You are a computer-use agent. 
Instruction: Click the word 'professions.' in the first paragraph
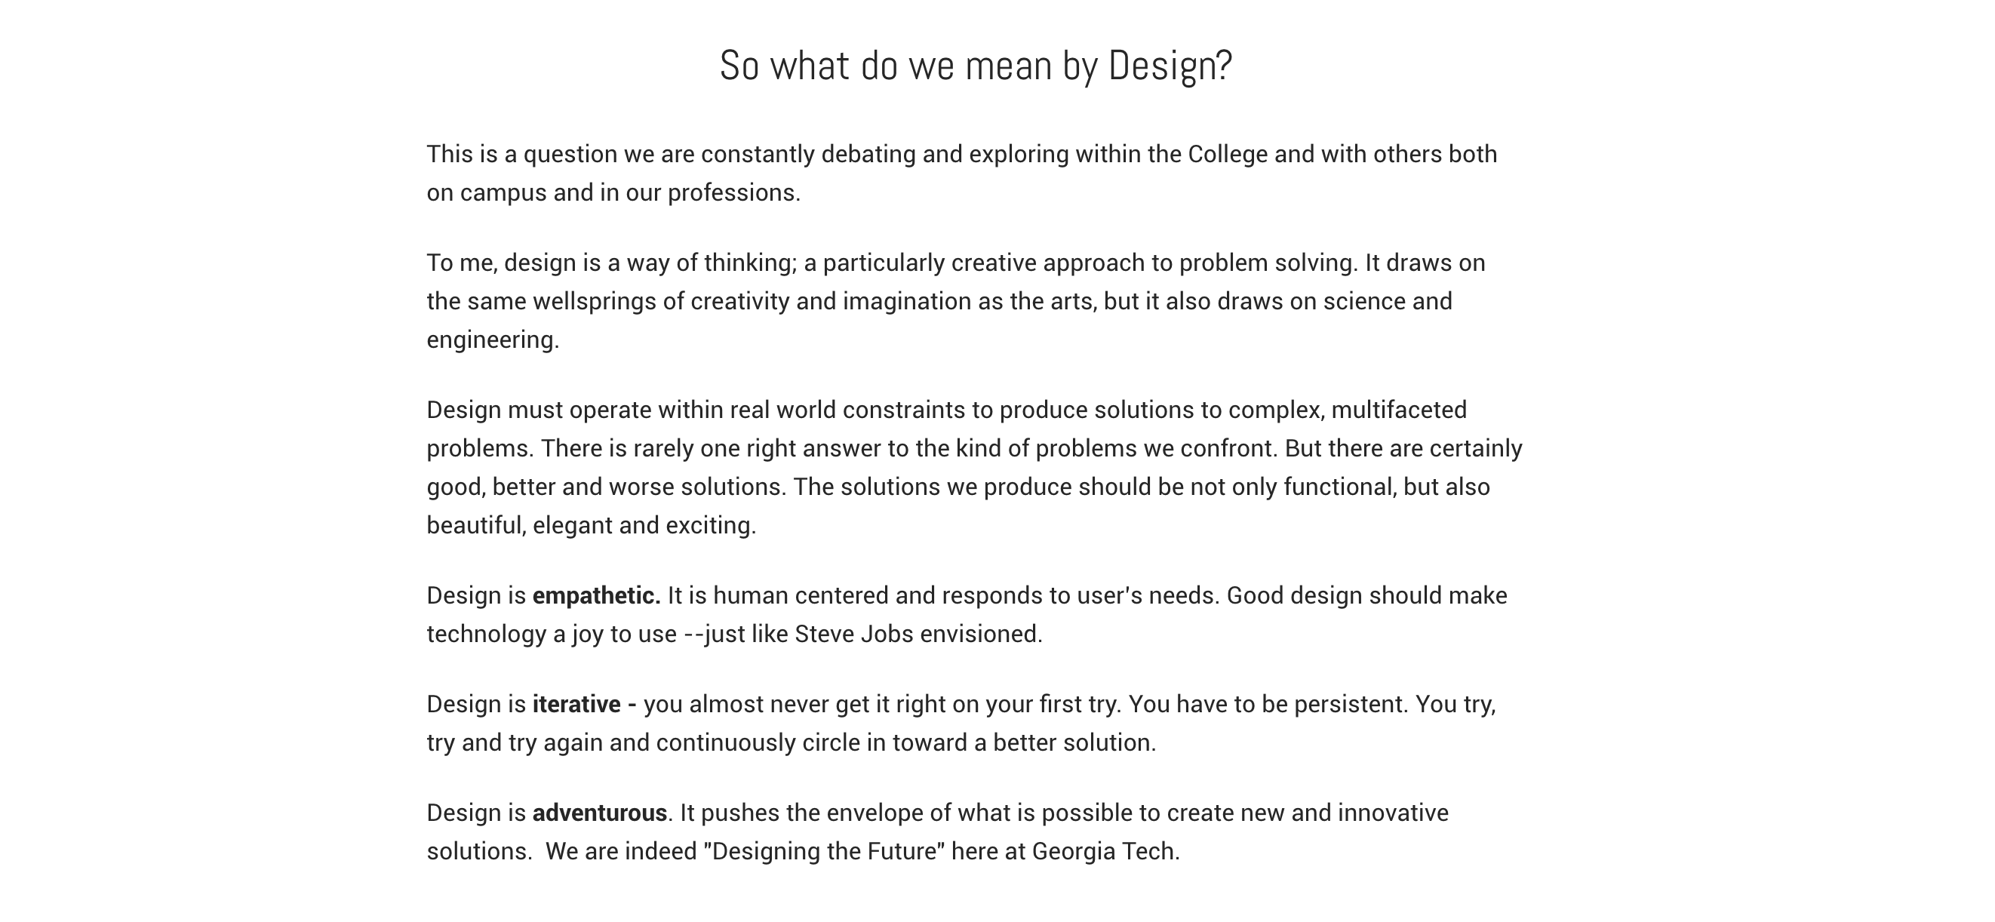click(734, 192)
